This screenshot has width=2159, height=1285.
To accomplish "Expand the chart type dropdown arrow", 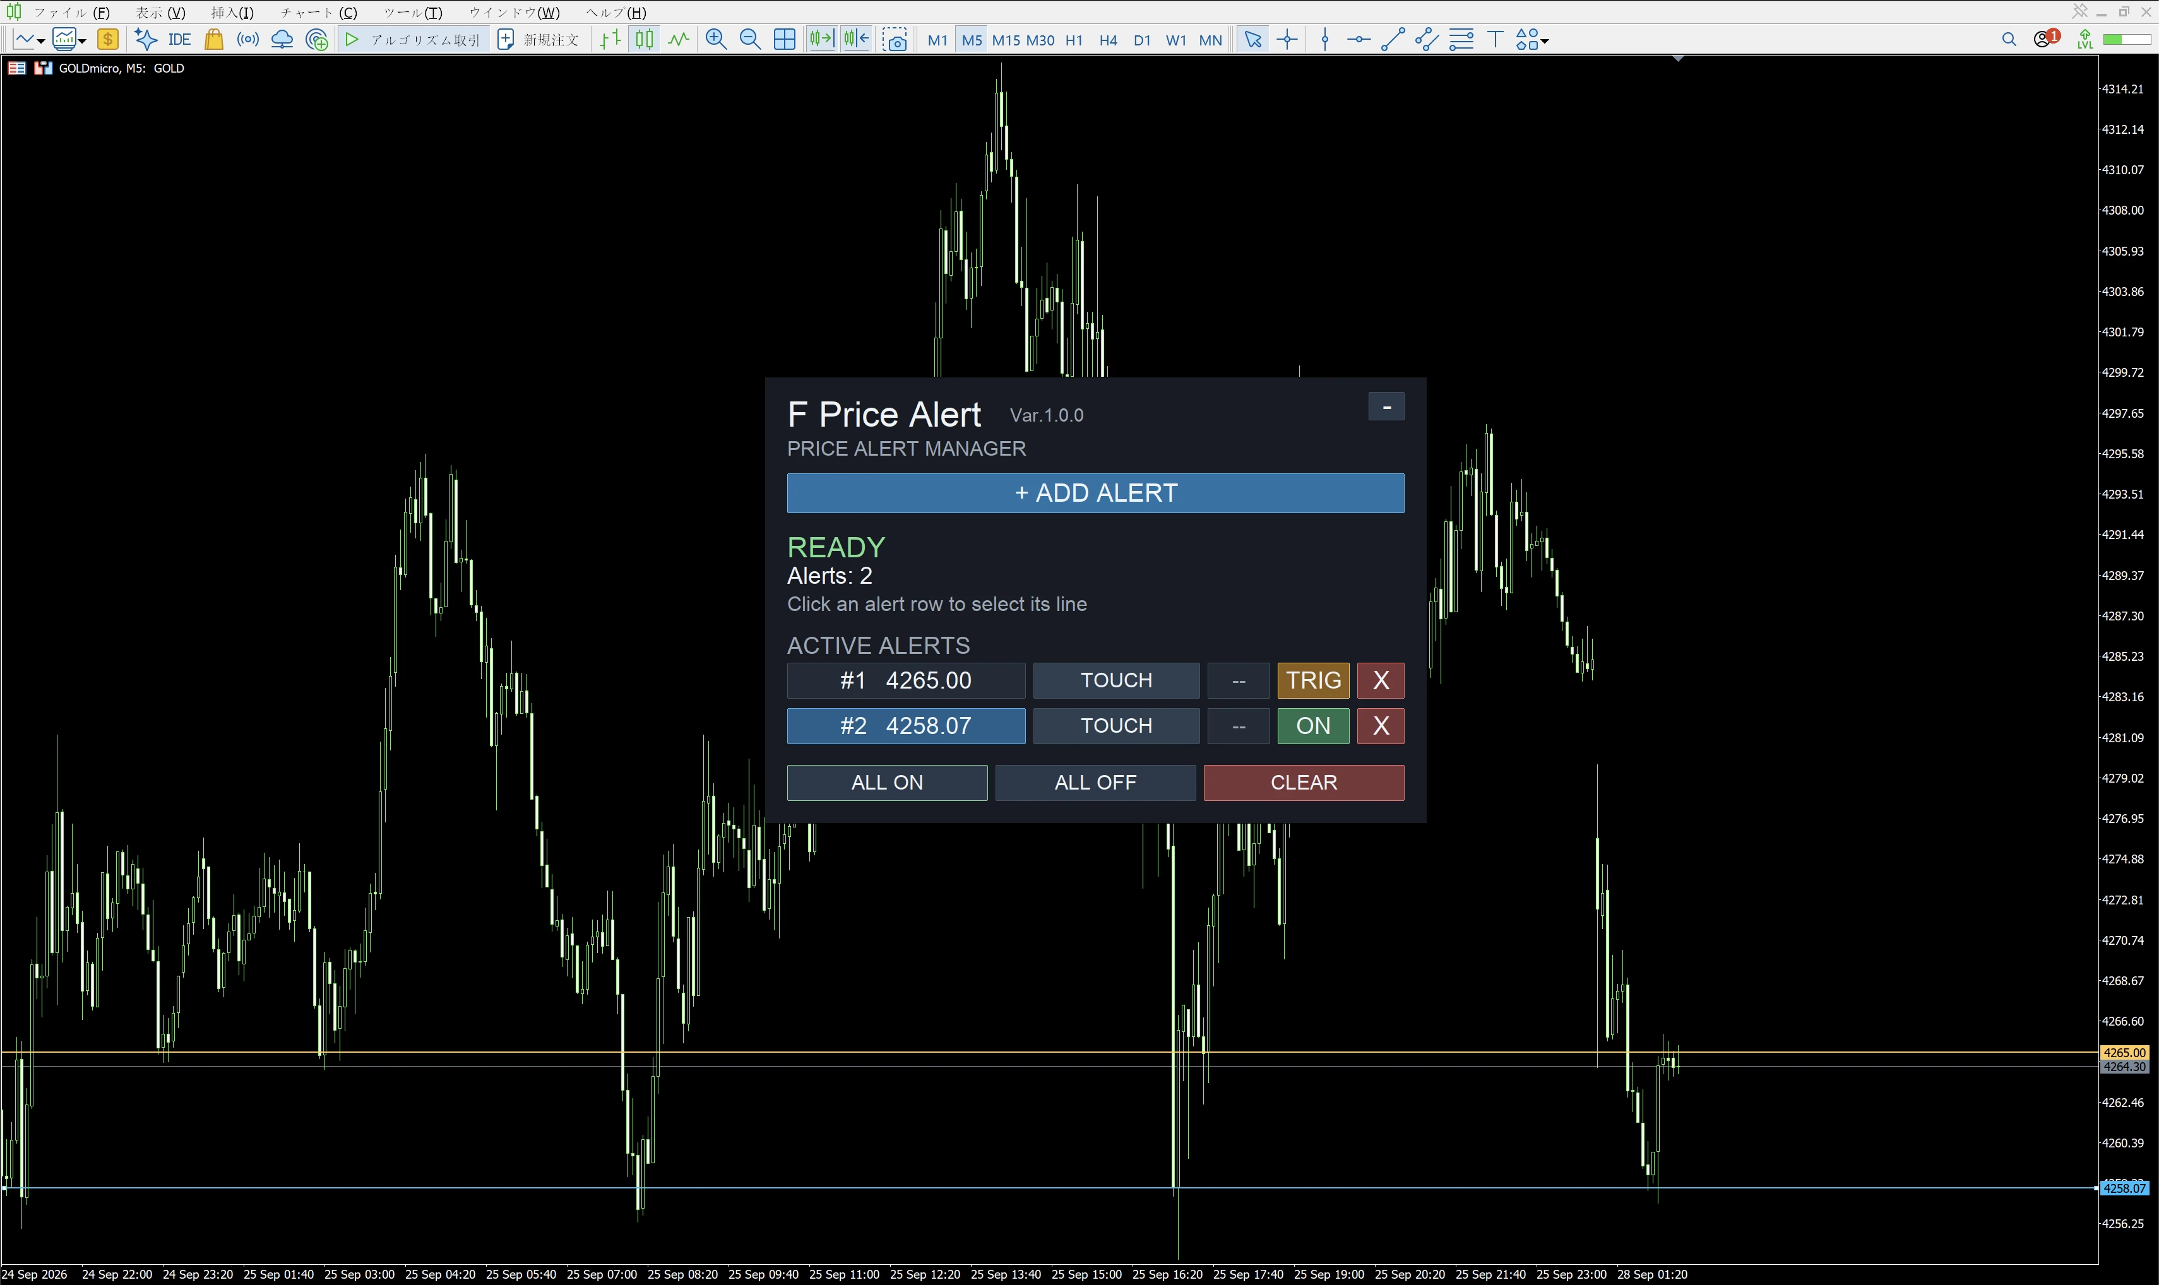I will (40, 40).
